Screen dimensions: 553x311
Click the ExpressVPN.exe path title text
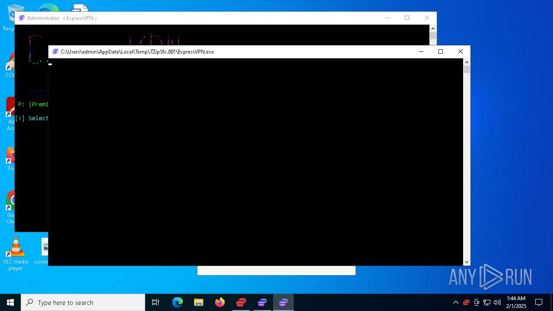click(x=137, y=51)
